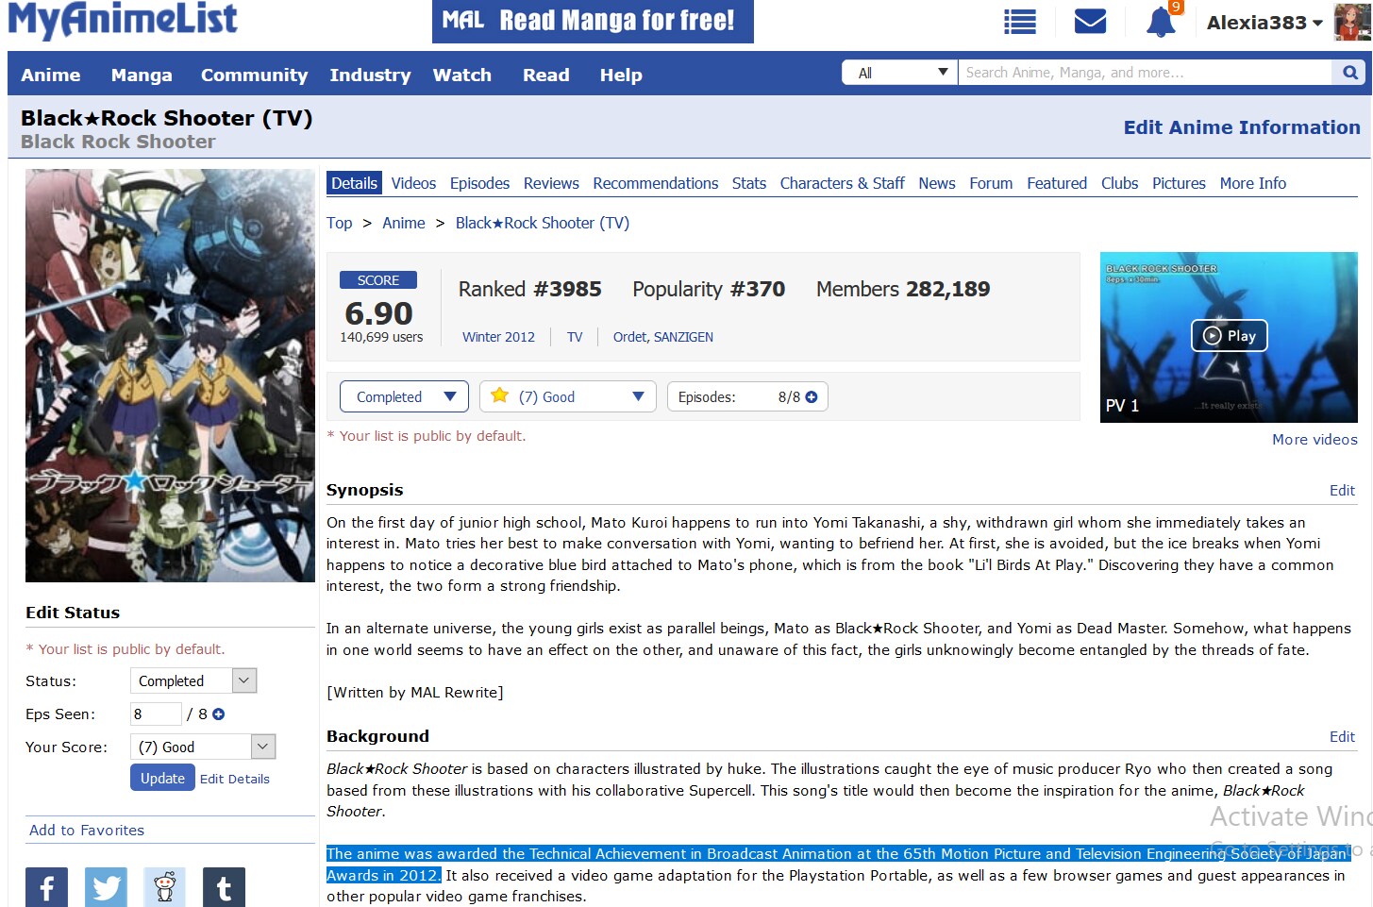The image size is (1373, 907).
Task: Open Edit Anime Information link
Action: [1242, 127]
